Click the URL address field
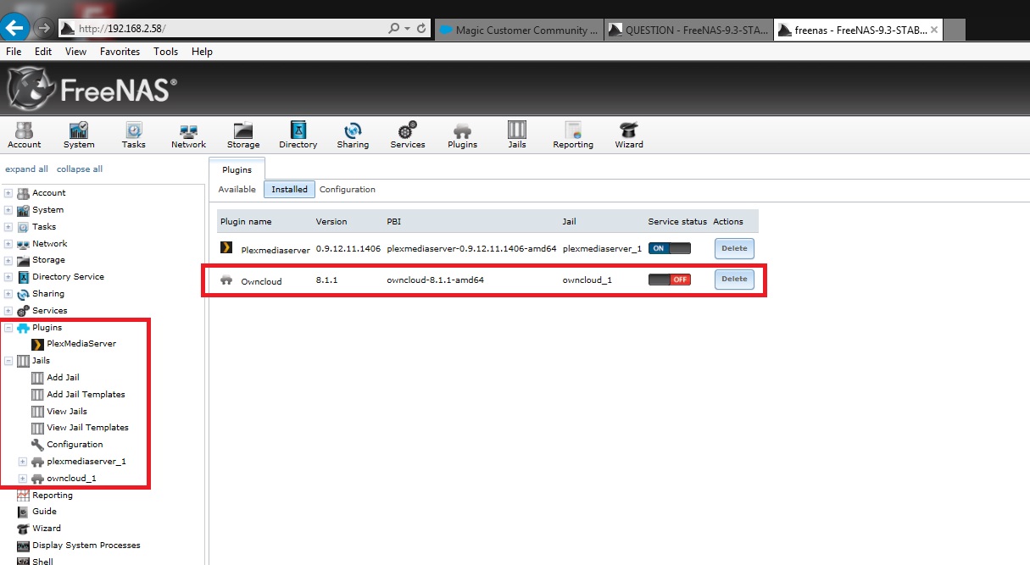1030x565 pixels. coord(229,29)
